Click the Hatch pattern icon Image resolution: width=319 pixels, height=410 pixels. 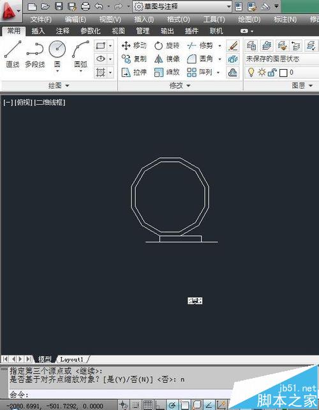(x=101, y=72)
